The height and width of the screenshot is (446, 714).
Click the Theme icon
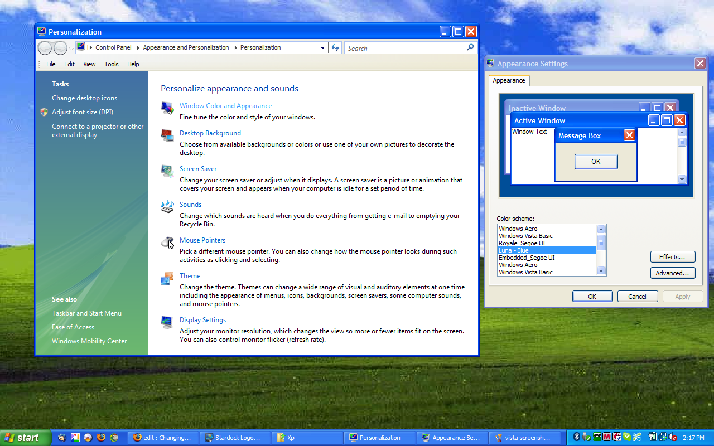(x=167, y=278)
